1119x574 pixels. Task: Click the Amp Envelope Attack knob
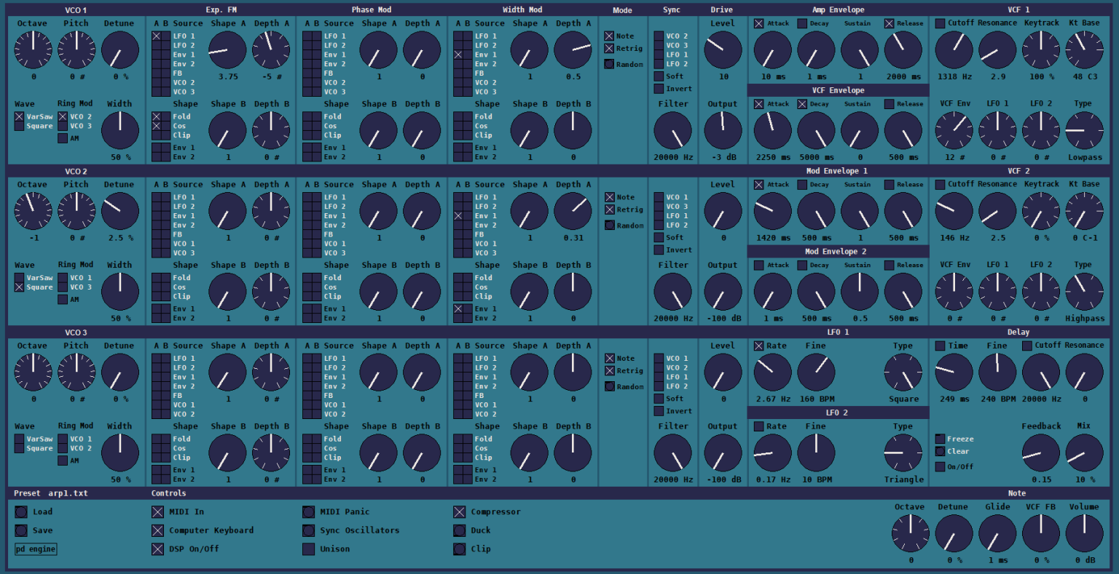772,50
